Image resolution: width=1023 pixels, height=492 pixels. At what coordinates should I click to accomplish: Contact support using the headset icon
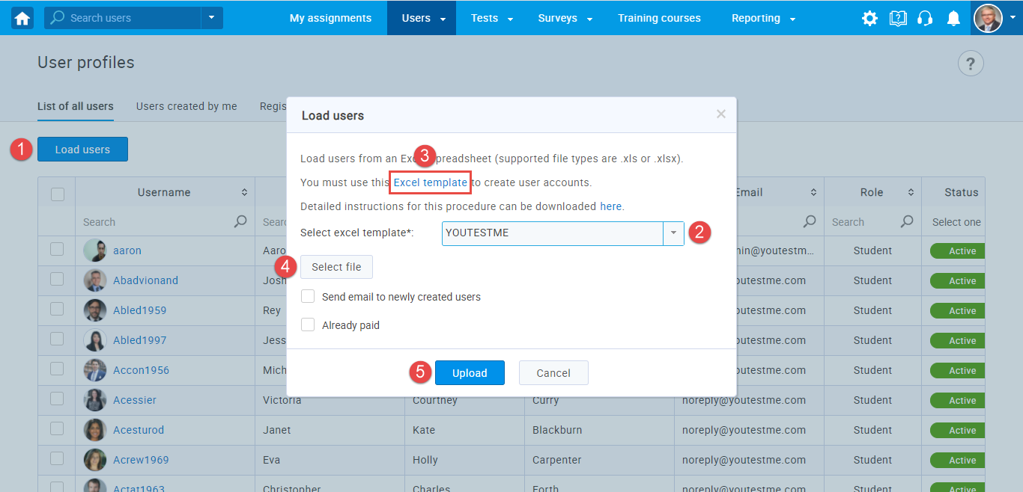pyautogui.click(x=925, y=18)
